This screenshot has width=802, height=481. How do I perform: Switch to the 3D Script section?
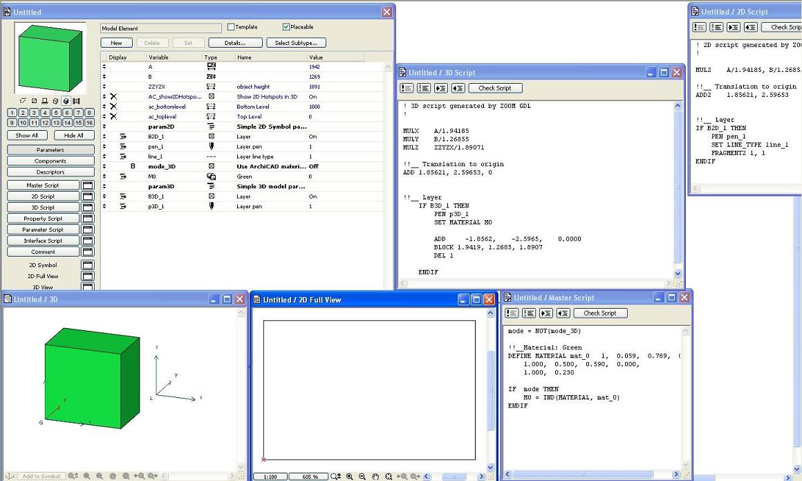(43, 207)
